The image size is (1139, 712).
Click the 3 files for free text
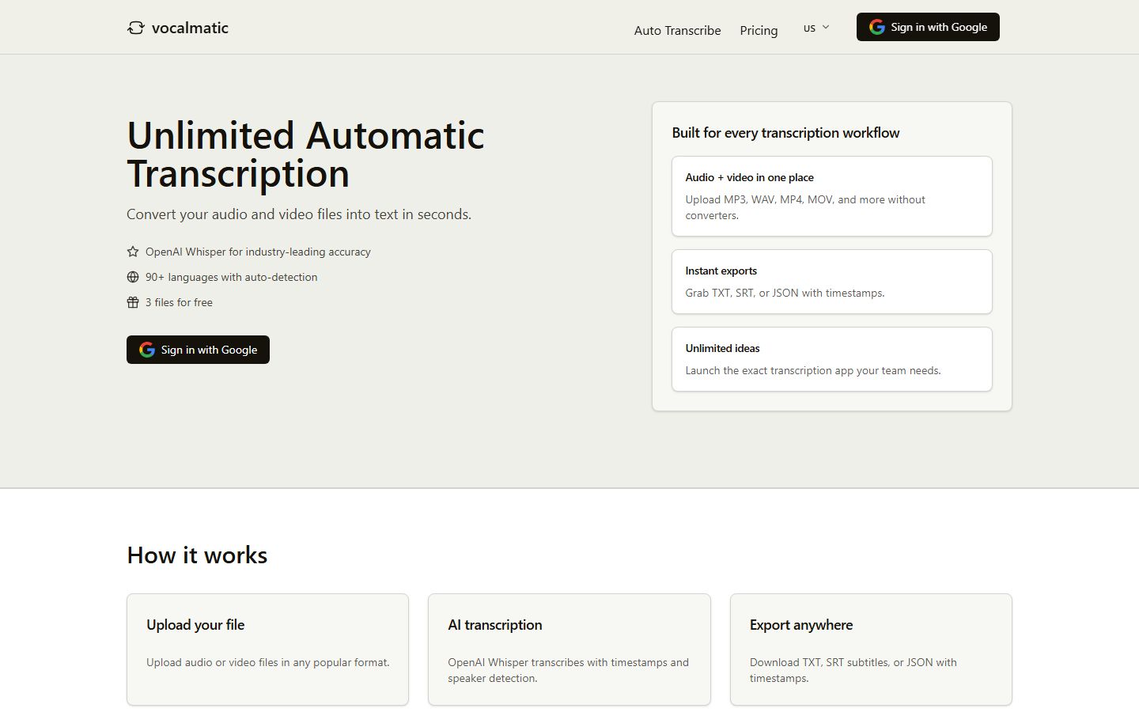coord(179,302)
